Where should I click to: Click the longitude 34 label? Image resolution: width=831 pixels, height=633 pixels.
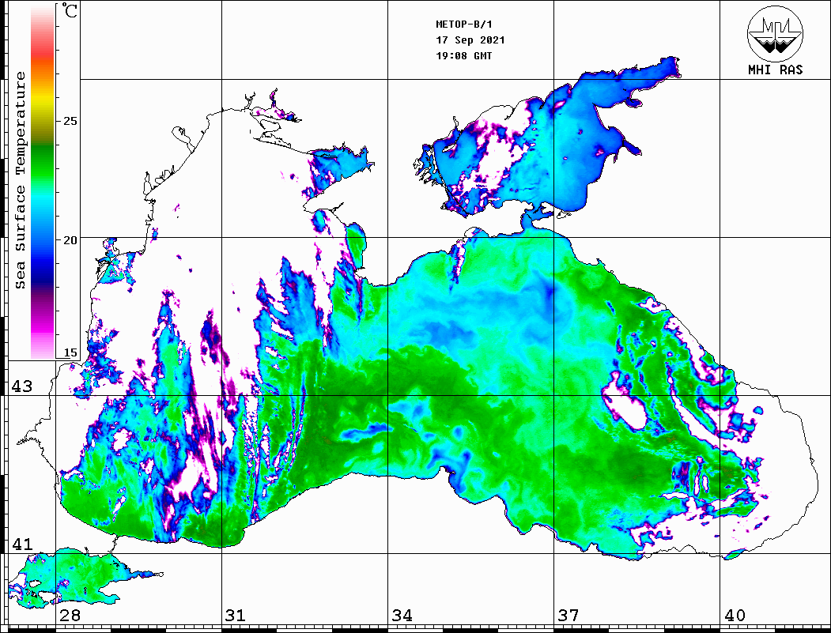[402, 615]
